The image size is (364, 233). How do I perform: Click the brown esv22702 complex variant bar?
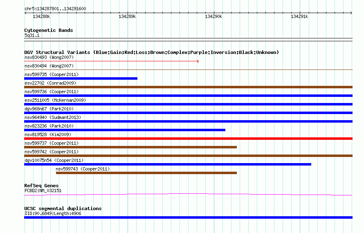coord(188,87)
